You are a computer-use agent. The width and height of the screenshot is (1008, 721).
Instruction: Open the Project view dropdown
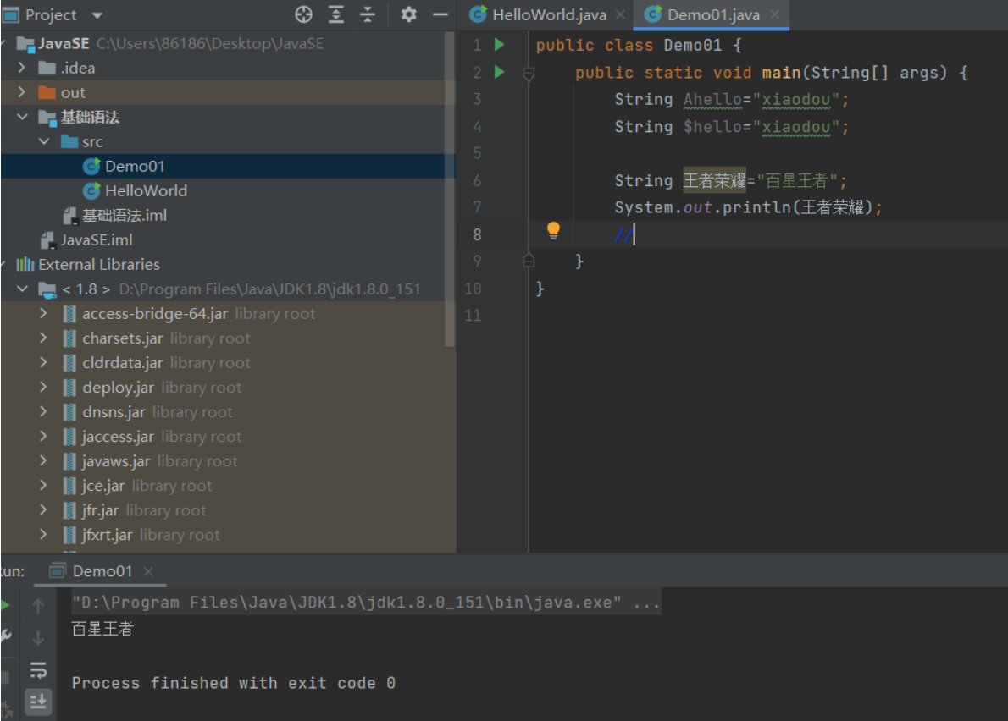97,15
